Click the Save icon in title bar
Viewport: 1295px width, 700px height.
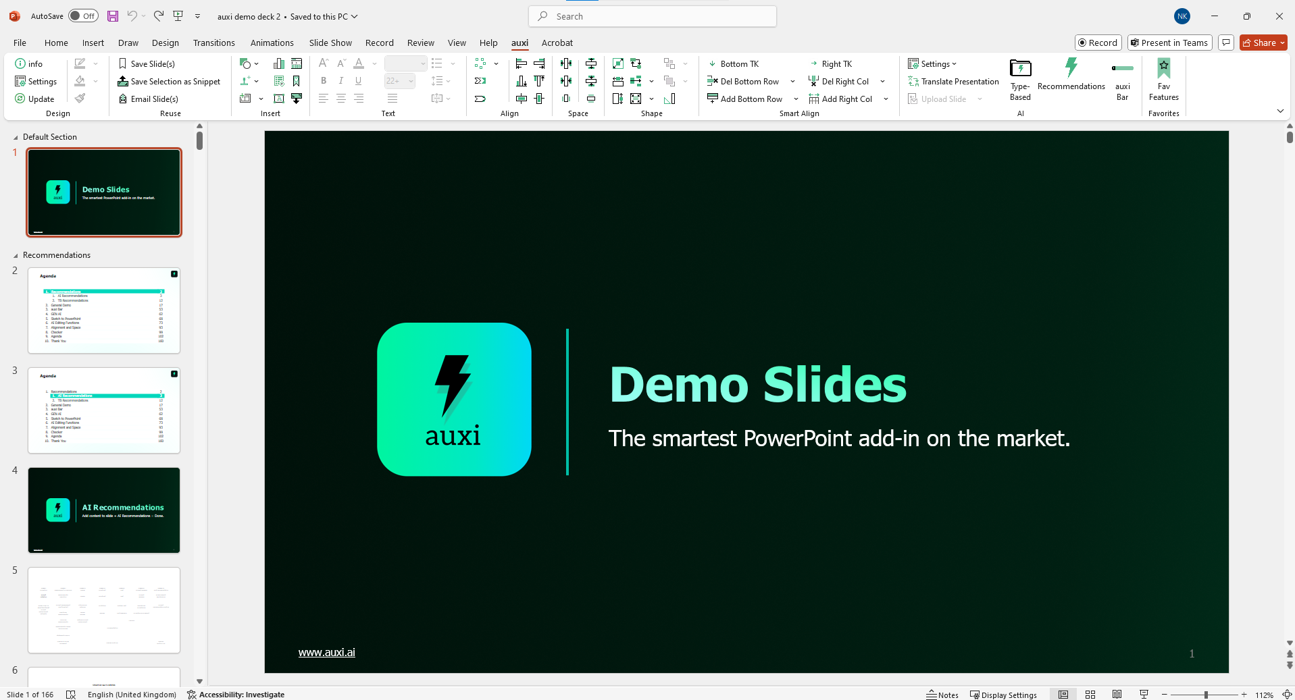(113, 16)
